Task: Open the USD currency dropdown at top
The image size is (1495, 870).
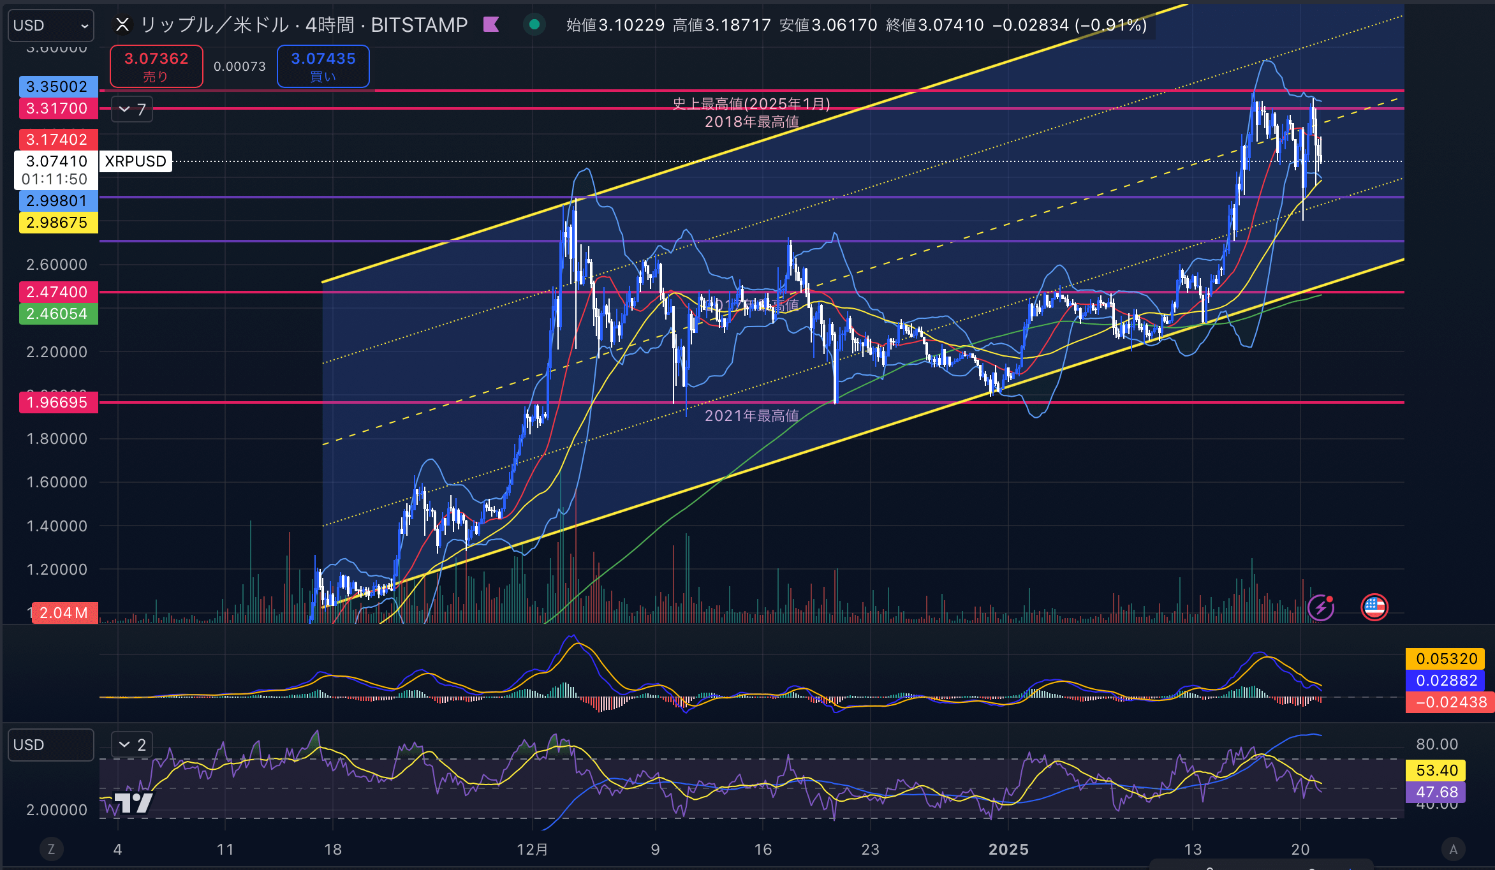Action: [51, 26]
